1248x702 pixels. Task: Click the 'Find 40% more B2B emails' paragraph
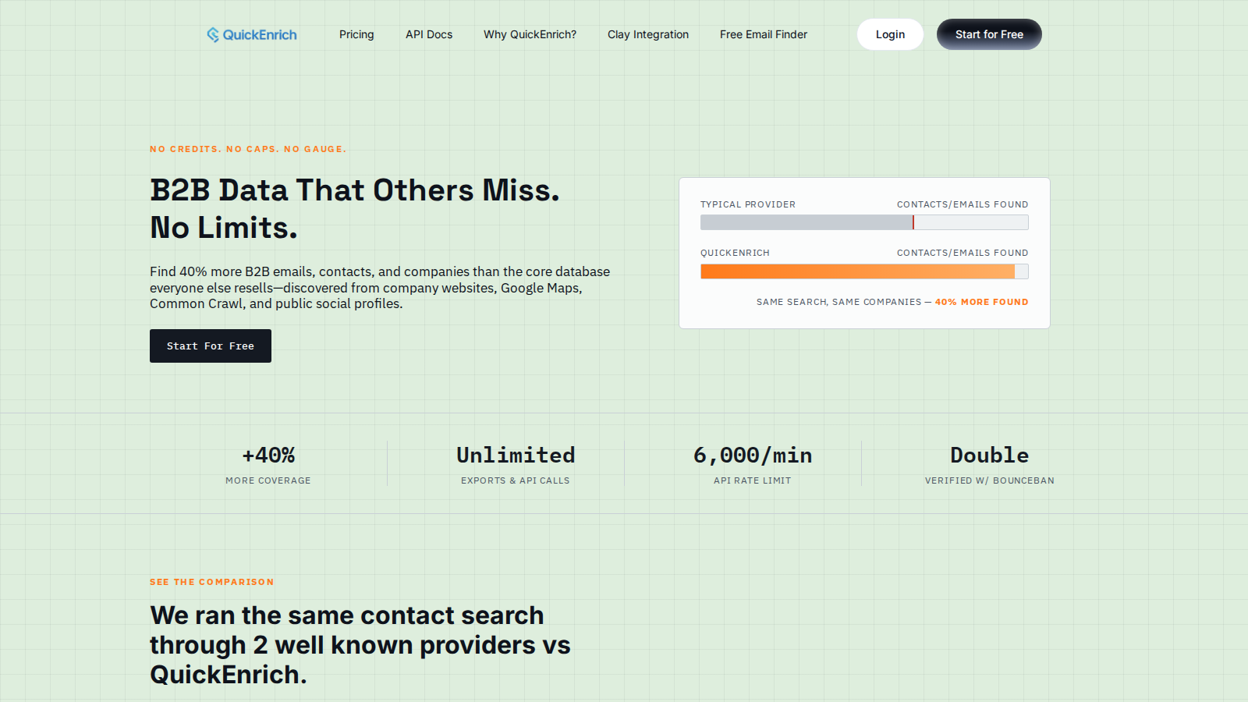pyautogui.click(x=380, y=288)
